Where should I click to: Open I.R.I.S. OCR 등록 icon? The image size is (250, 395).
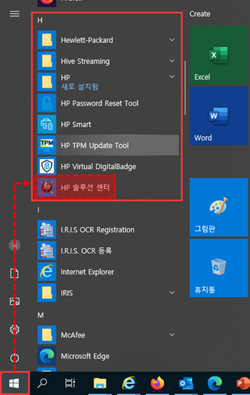coord(47,250)
